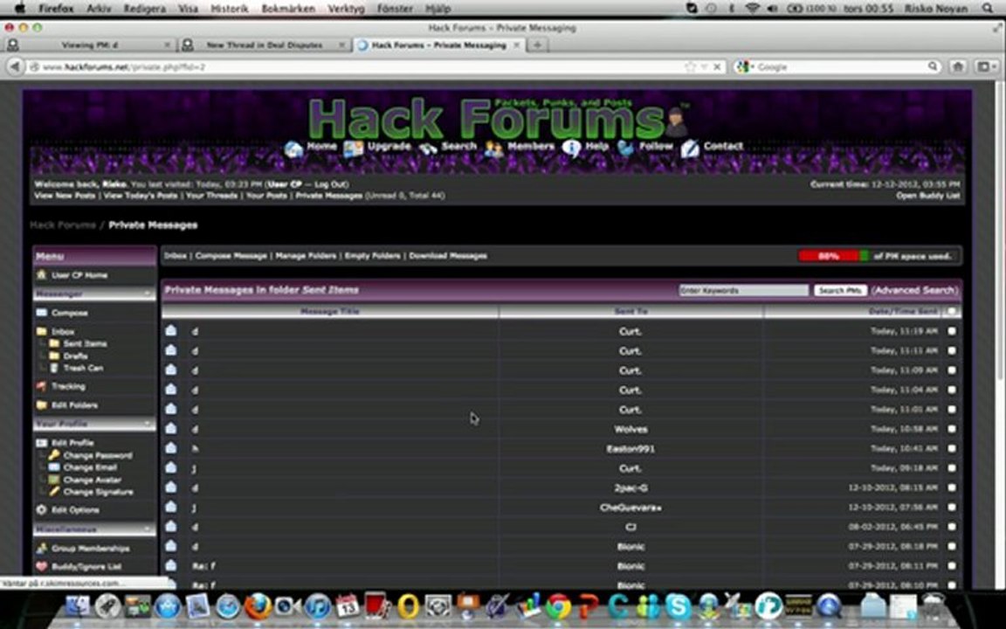1006x629 pixels.
Task: Check the message sent to Easton991
Action: pos(952,449)
